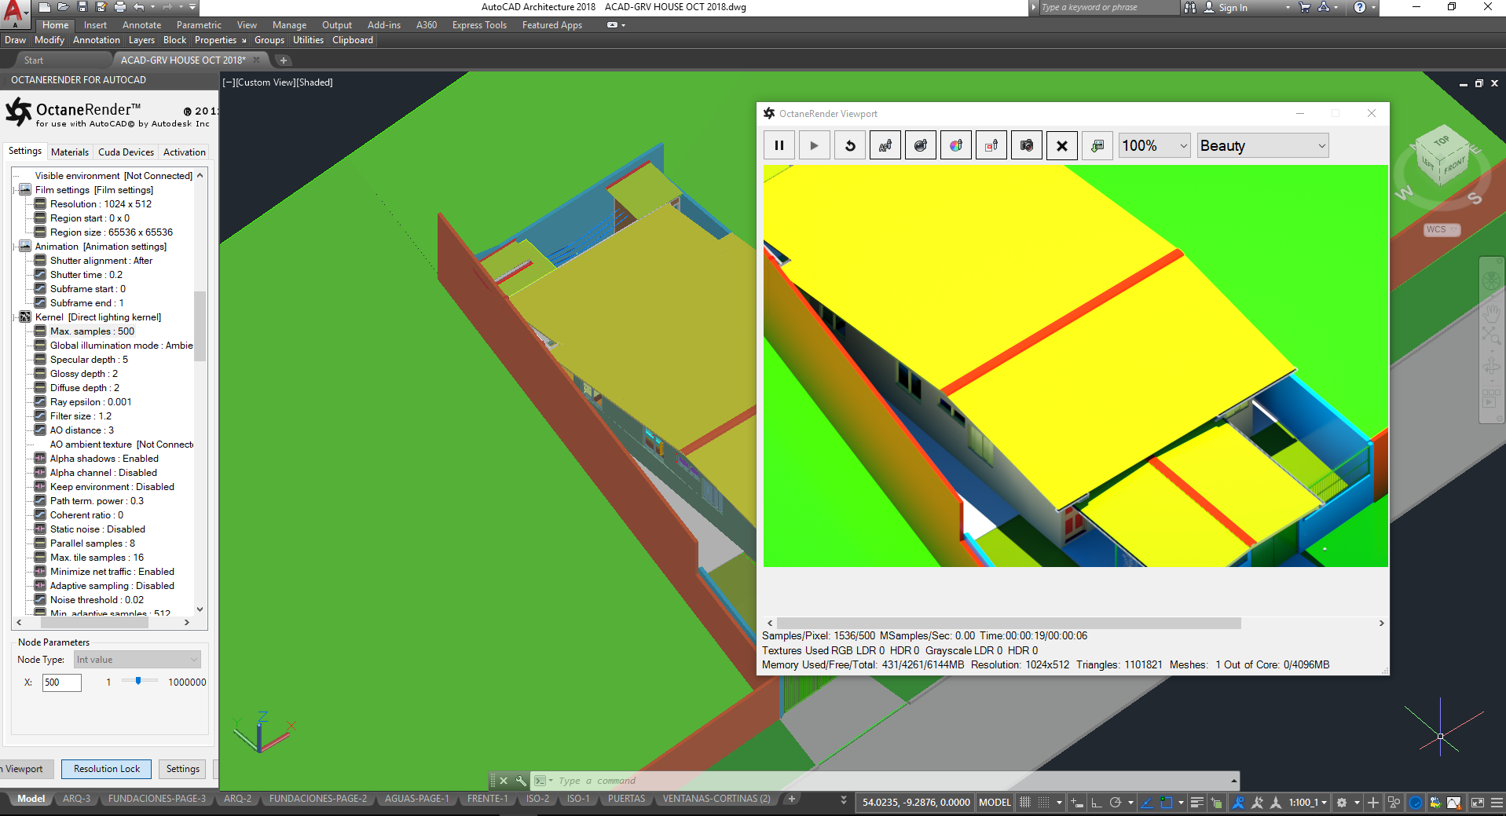Choose the white balance color picker icon
Viewport: 1506px width, 816px height.
coord(956,145)
